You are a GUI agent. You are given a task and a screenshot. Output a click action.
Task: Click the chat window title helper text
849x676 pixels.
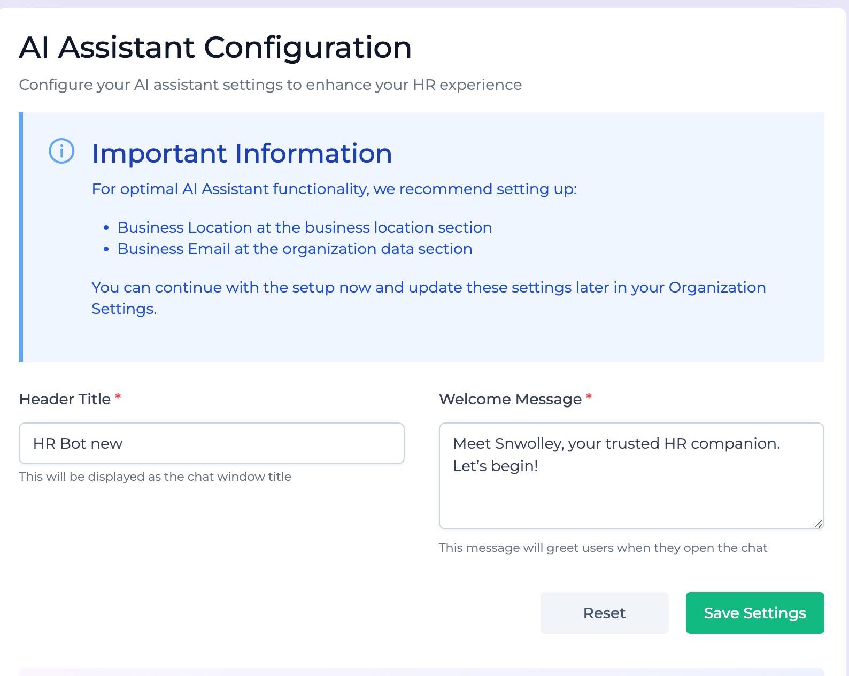point(155,477)
